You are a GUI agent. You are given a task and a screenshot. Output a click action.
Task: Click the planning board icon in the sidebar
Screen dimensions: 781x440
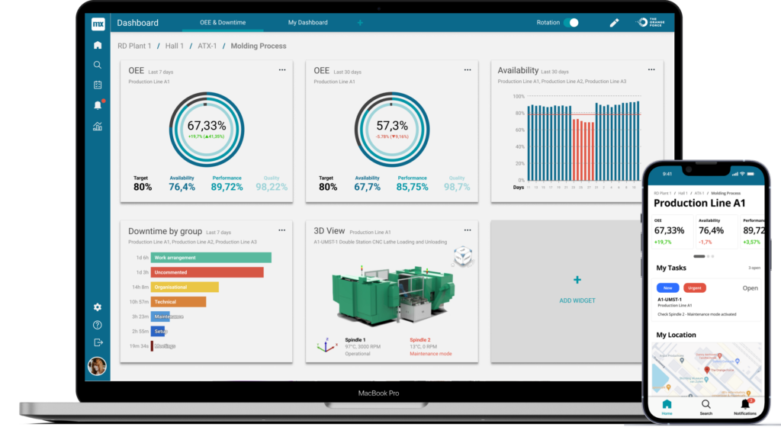[x=97, y=85]
